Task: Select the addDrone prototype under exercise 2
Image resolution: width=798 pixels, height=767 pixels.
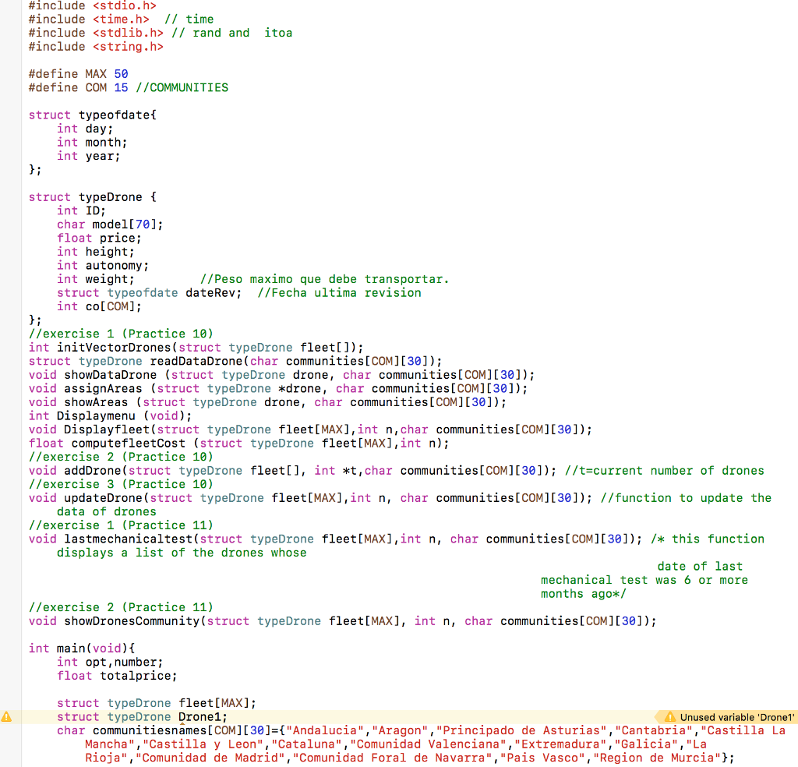Action: click(x=156, y=470)
